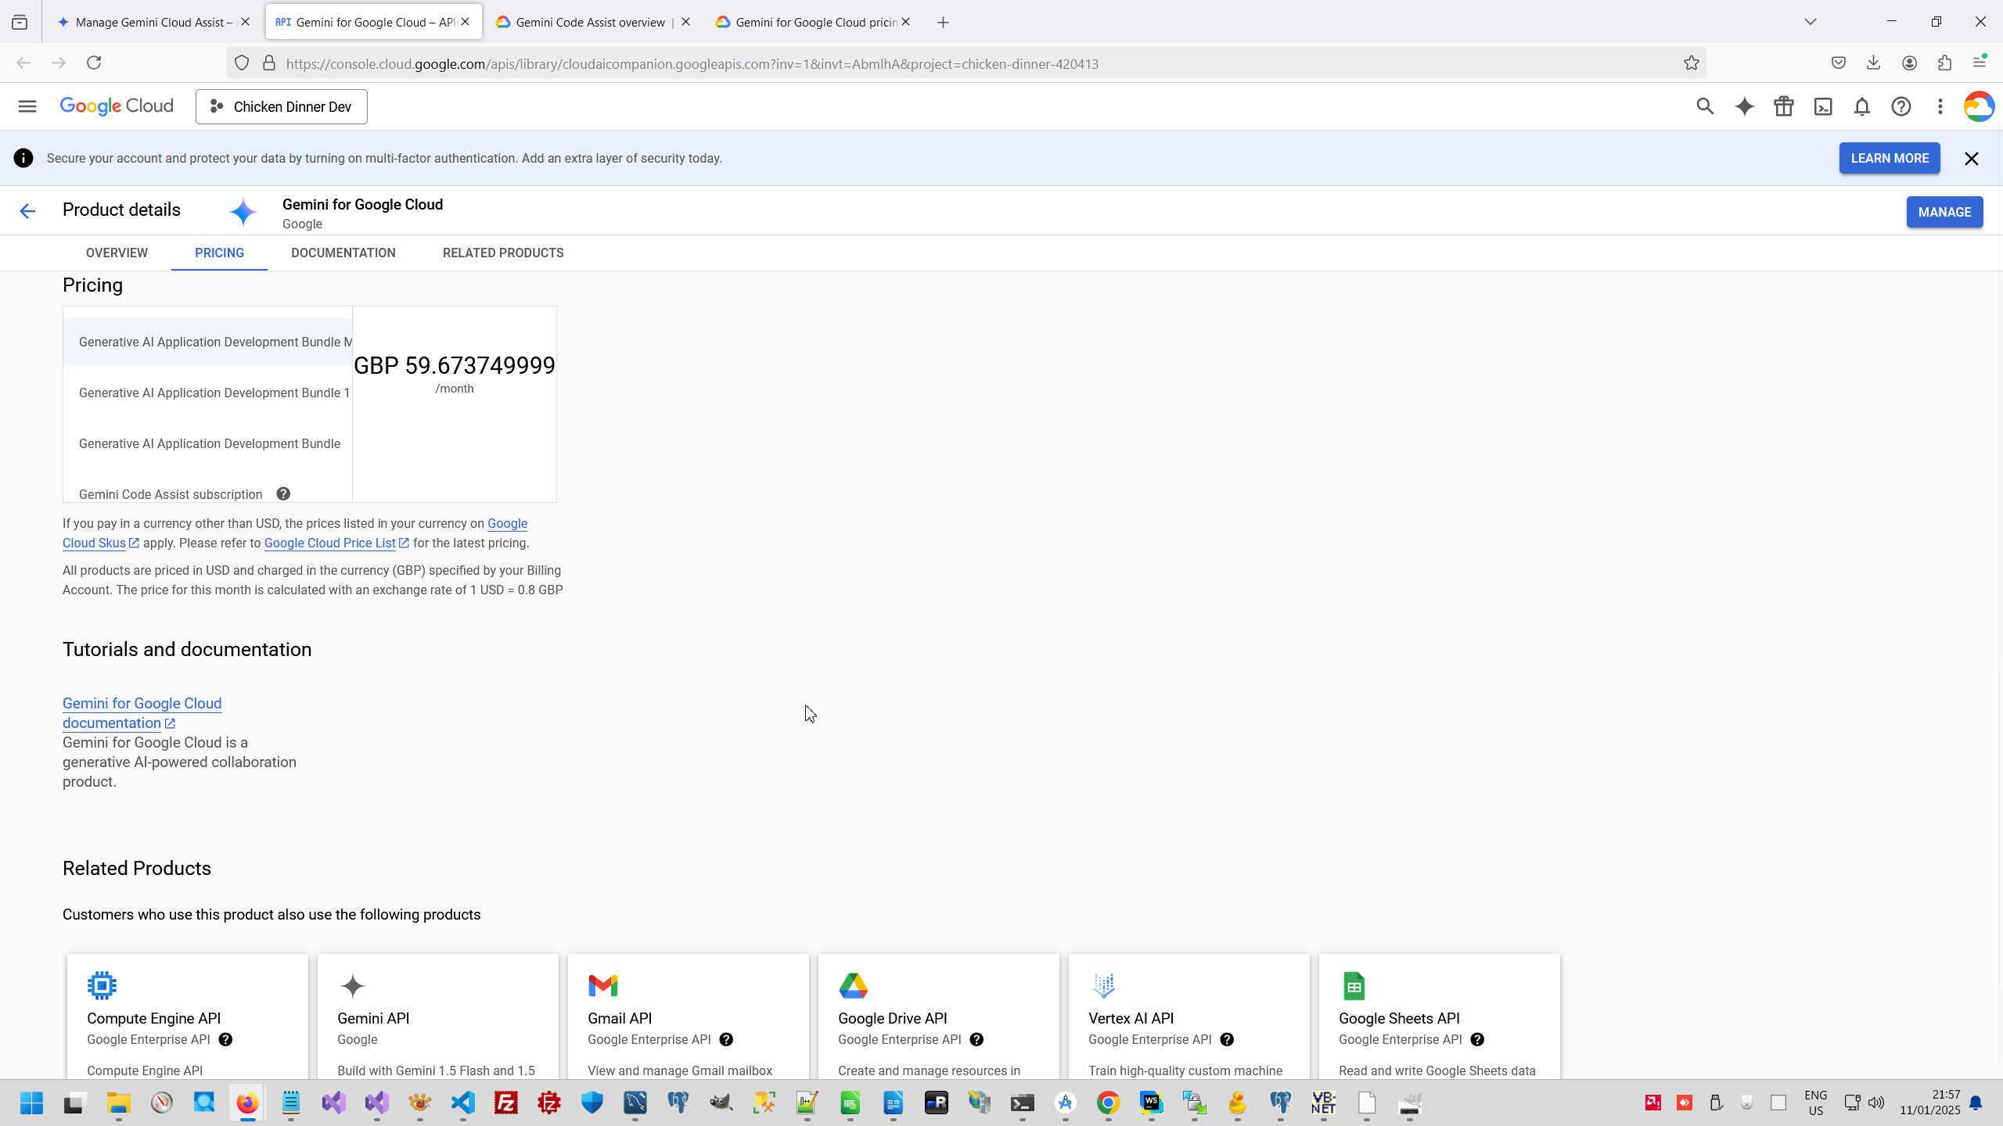Screen dimensions: 2003x1126
Task: Open notifications bell icon
Action: pos(1862,106)
